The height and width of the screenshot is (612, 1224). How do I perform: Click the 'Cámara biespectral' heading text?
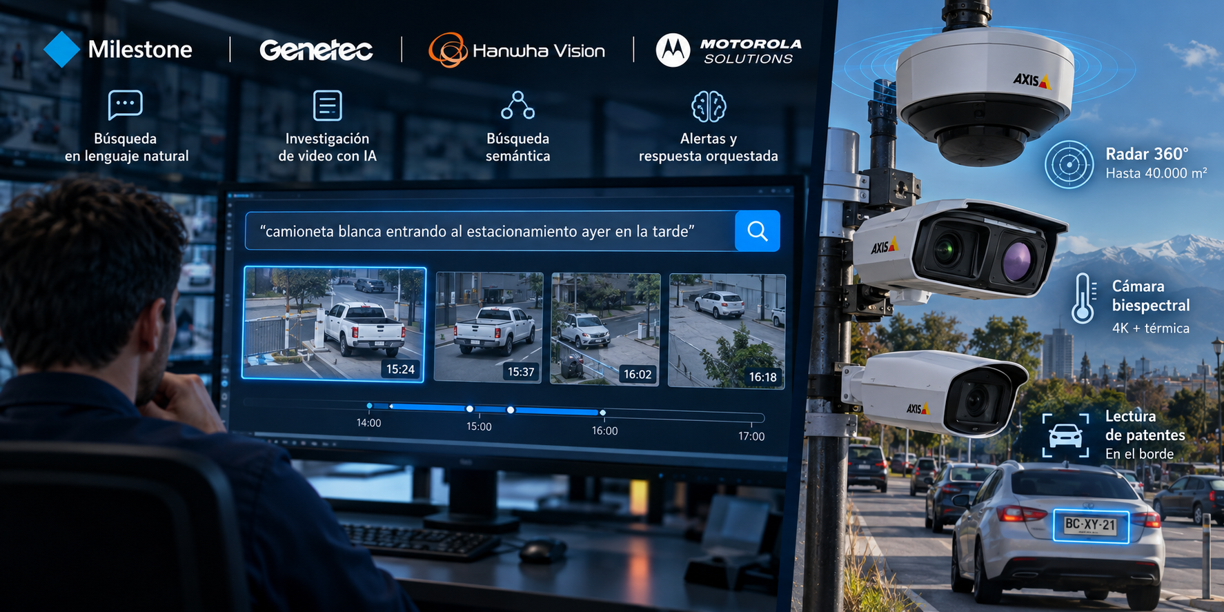[x=1151, y=295]
